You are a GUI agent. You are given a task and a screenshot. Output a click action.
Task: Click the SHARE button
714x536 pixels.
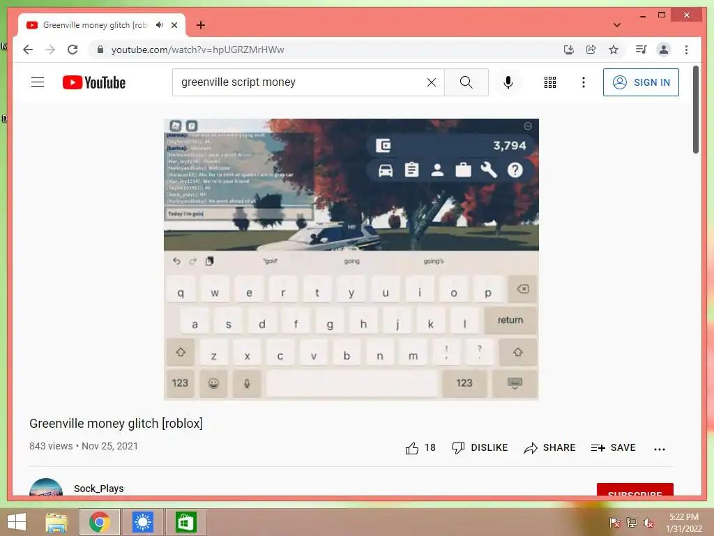tap(549, 447)
